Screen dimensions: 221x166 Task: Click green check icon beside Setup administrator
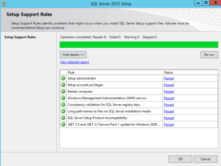point(63,78)
